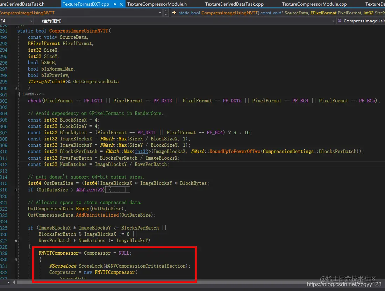Click BlockSizeX declaration on line 305

[73, 120]
